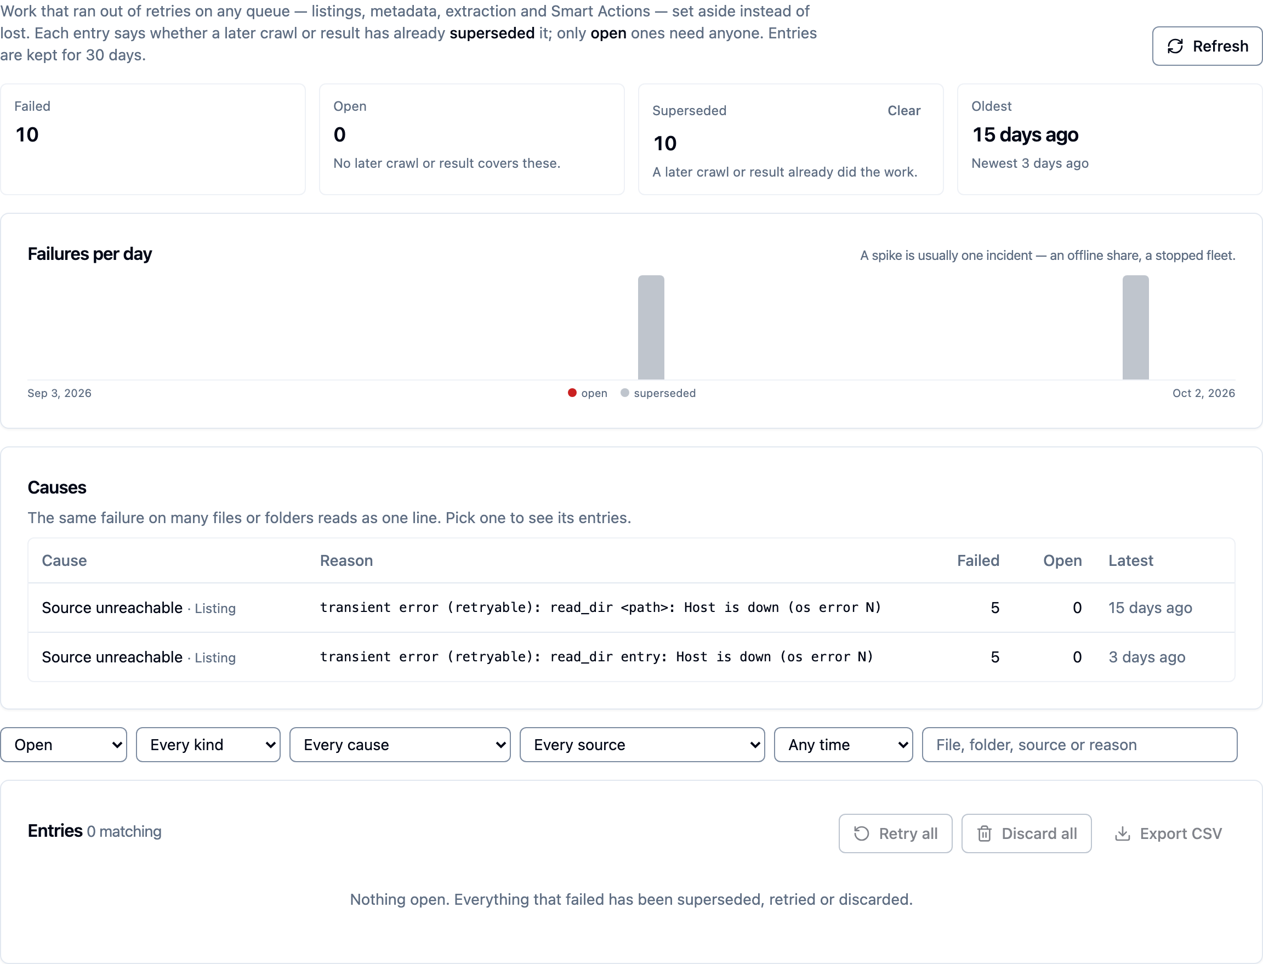Open the Open status filter dropdown

[x=64, y=745]
